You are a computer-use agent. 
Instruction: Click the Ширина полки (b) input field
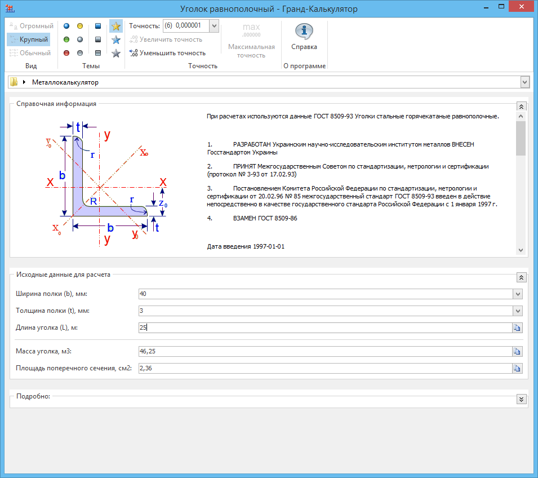326,294
